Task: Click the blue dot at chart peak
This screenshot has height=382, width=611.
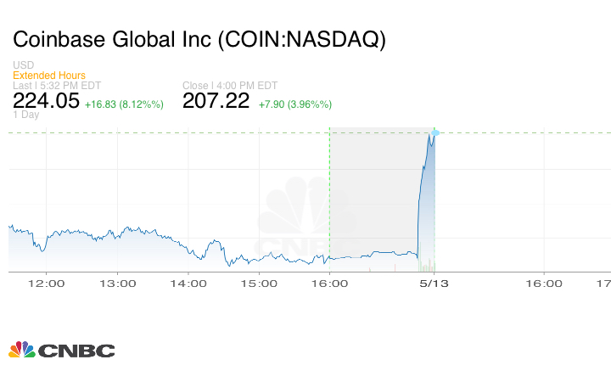Action: point(435,132)
